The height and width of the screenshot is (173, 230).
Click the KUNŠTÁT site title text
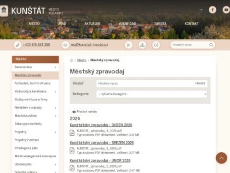[28, 11]
